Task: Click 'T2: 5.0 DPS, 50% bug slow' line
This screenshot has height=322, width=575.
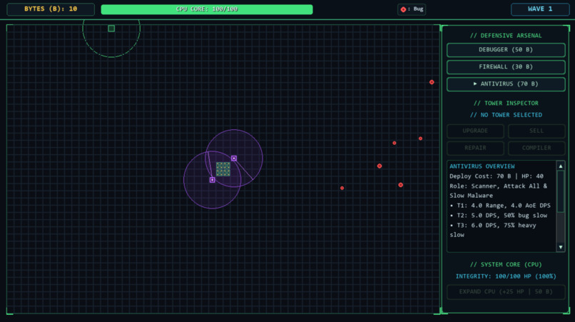Action: 499,216
